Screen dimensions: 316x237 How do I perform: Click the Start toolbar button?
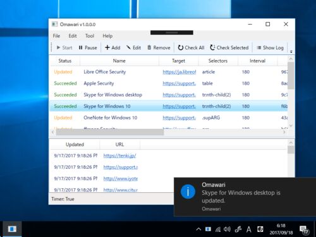64,47
